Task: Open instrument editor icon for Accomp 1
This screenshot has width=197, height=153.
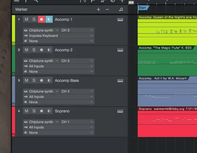Action: point(120,20)
